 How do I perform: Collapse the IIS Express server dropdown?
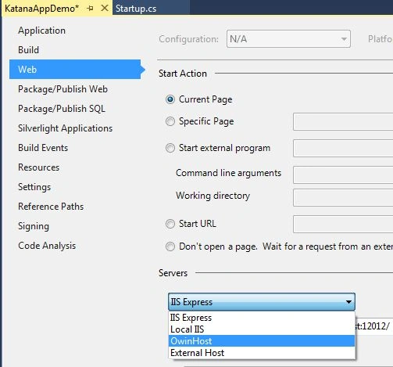(x=262, y=302)
